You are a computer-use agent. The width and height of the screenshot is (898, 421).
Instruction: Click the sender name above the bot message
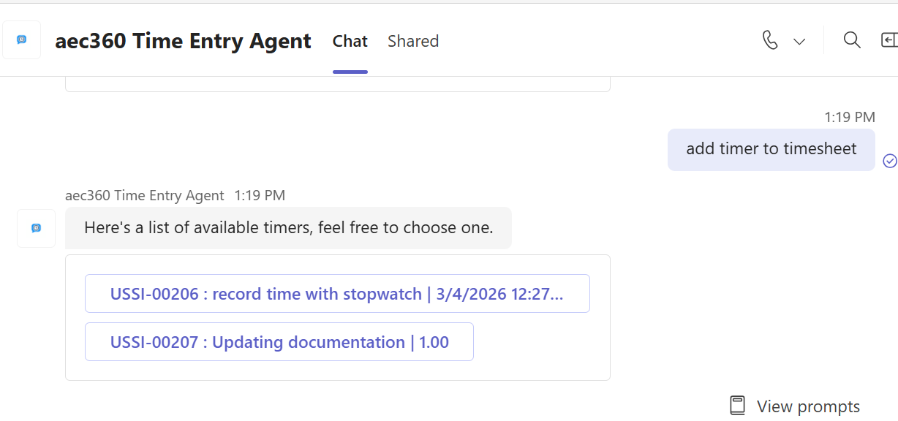(x=145, y=195)
